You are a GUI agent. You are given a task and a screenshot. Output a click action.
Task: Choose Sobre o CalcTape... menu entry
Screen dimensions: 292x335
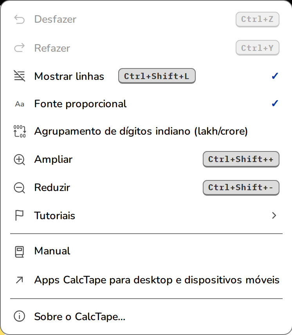click(x=146, y=317)
